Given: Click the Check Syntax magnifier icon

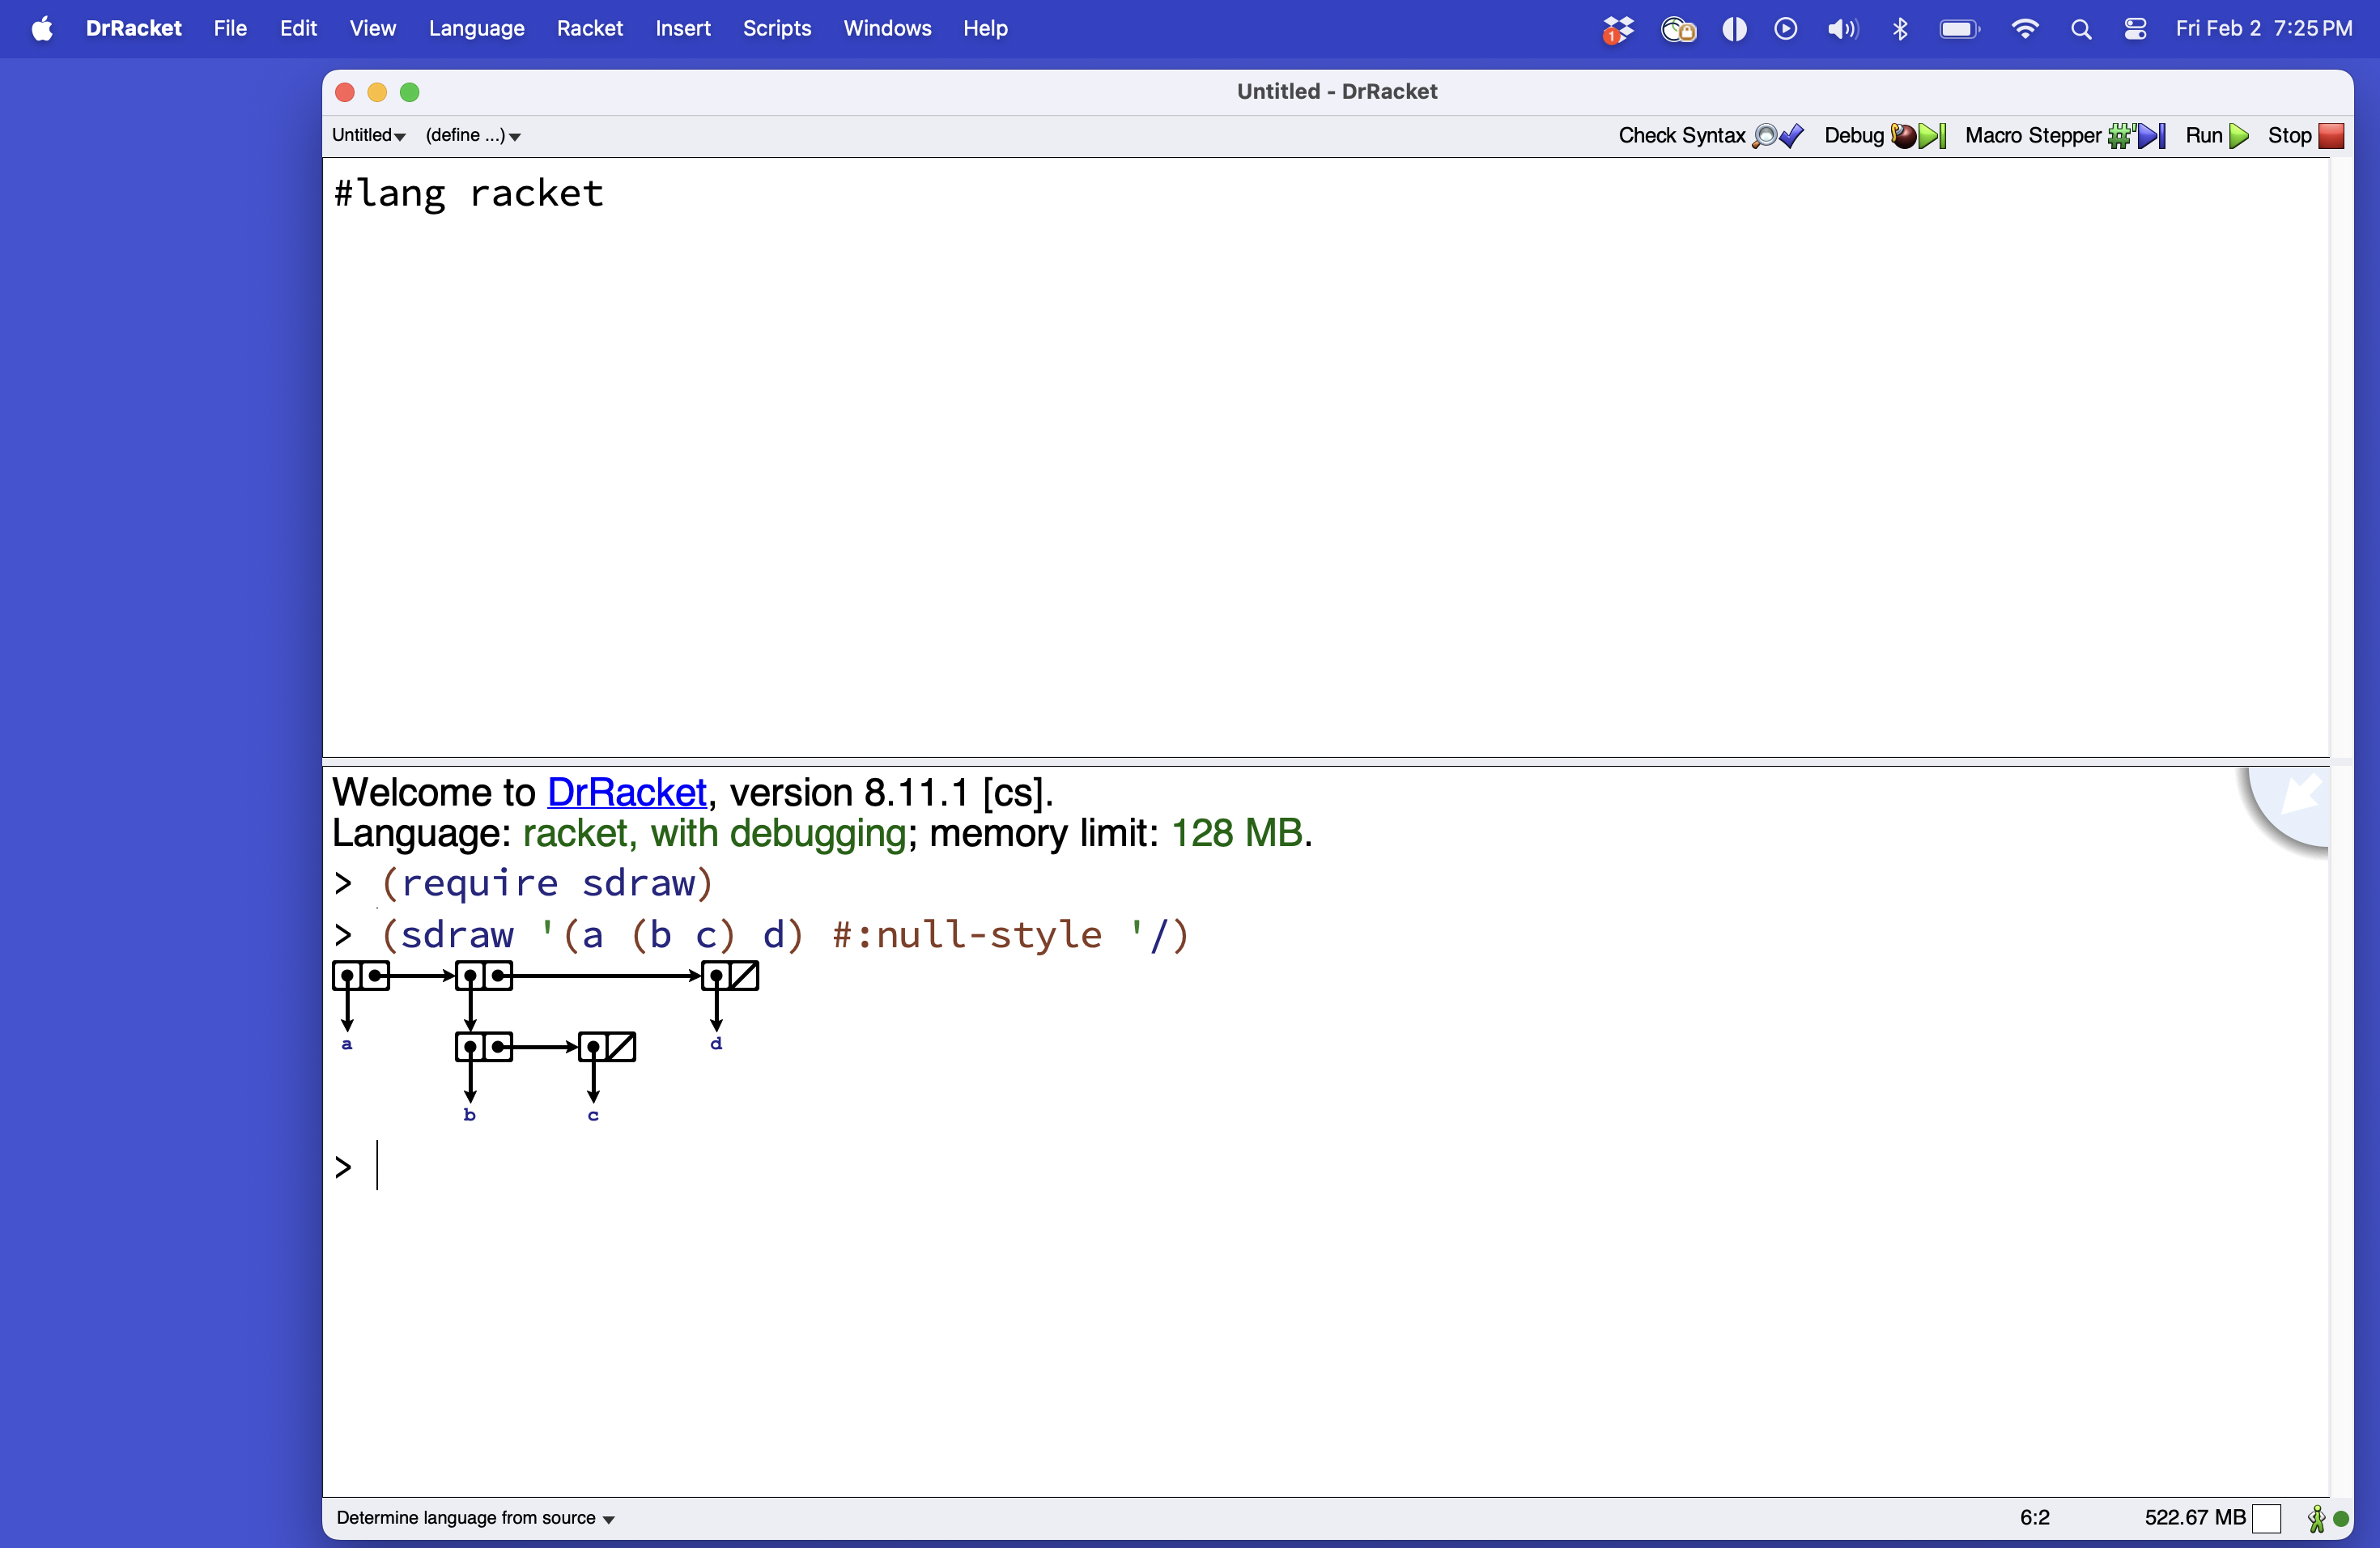Looking at the screenshot, I should [x=1777, y=136].
